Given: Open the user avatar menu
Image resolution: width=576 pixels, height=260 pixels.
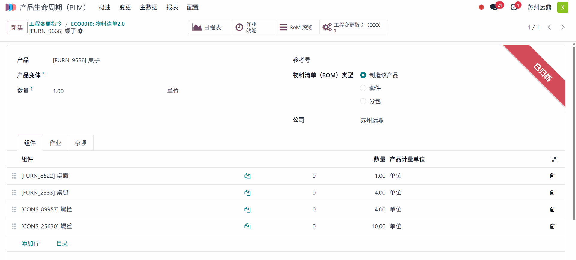Looking at the screenshot, I should [x=562, y=7].
